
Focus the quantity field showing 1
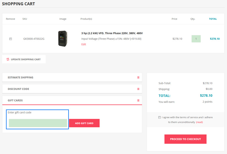[x=196, y=39]
